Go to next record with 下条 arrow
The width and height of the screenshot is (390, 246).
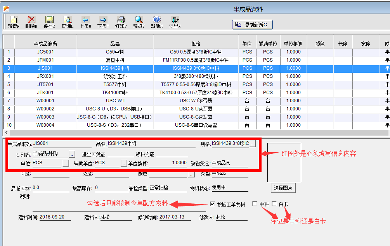[103, 22]
